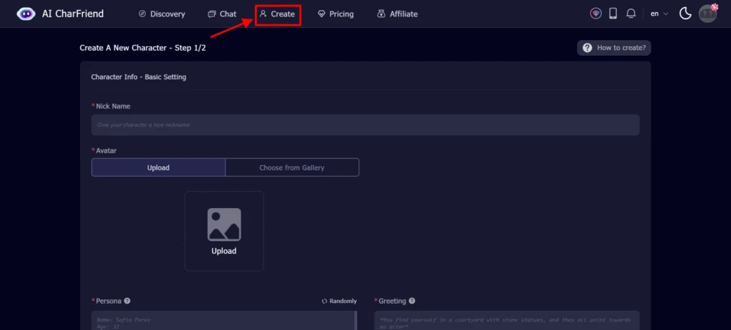Open the Discovery menu item
Screen dimensions: 731x330
(161, 14)
